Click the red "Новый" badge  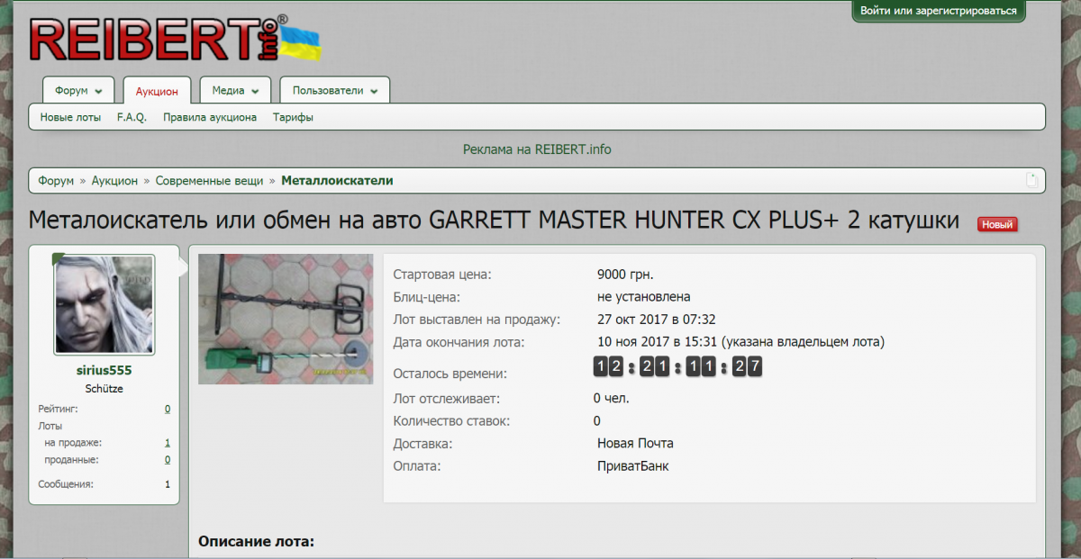coord(997,224)
